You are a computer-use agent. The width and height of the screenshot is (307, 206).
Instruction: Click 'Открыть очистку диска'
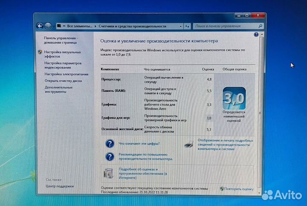click(x=63, y=81)
